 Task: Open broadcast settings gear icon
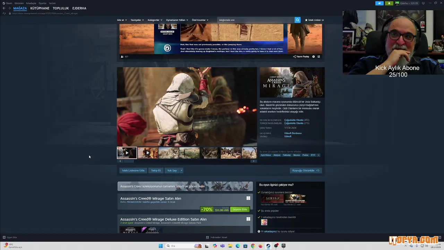314,57
